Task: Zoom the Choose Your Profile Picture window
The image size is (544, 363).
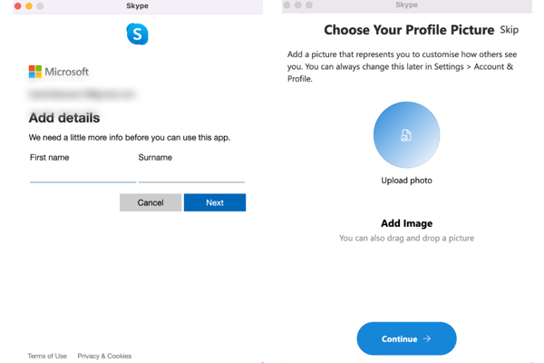Action: click(x=310, y=5)
